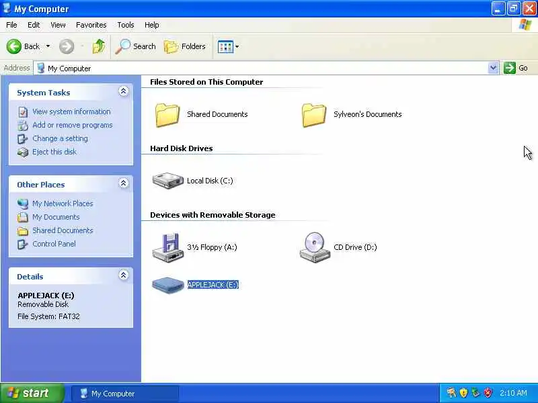Screen dimensions: 538x403
Task: Click the Local Disk (C:) label text
Action: point(210,181)
